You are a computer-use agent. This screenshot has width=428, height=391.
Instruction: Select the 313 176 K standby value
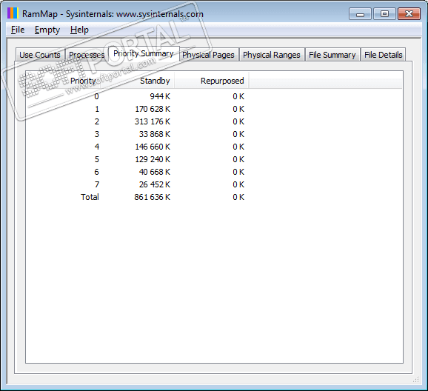[x=153, y=121]
